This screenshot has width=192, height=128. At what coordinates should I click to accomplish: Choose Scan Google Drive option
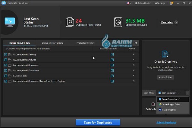pyautogui.click(x=173, y=104)
